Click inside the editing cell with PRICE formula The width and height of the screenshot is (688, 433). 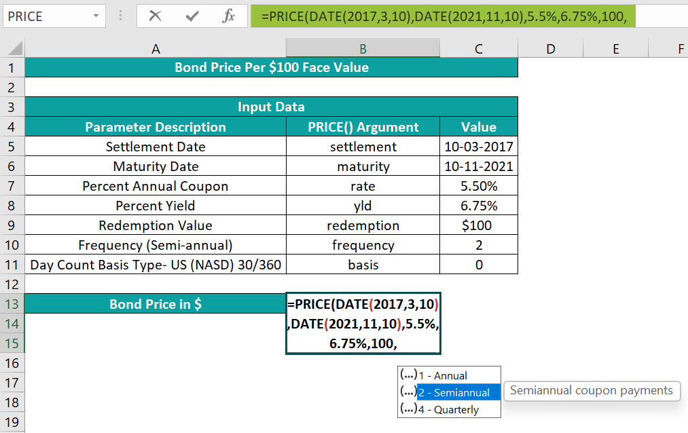tap(363, 324)
